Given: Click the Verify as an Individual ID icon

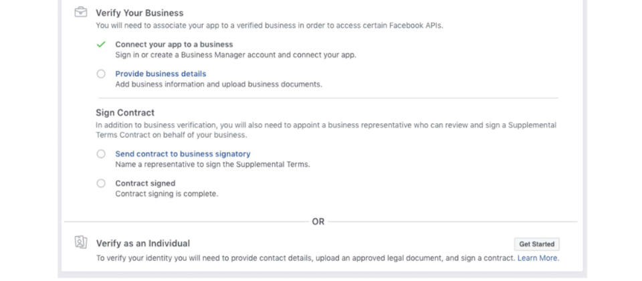Looking at the screenshot, I should pos(81,242).
